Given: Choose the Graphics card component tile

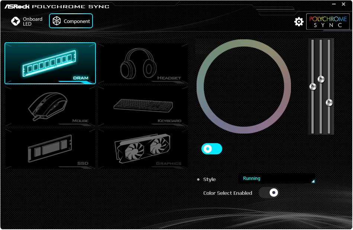Looking at the screenshot, I should pyautogui.click(x=143, y=149).
